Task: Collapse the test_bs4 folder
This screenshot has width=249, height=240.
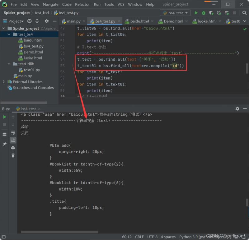Action: coord(9,34)
